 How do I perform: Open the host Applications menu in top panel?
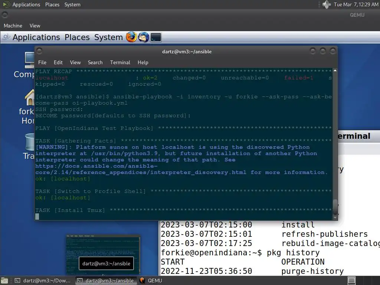pyautogui.click(x=26, y=4)
